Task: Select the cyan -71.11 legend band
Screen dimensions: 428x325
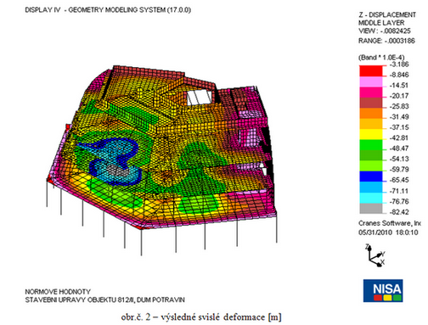Action: [x=371, y=198]
